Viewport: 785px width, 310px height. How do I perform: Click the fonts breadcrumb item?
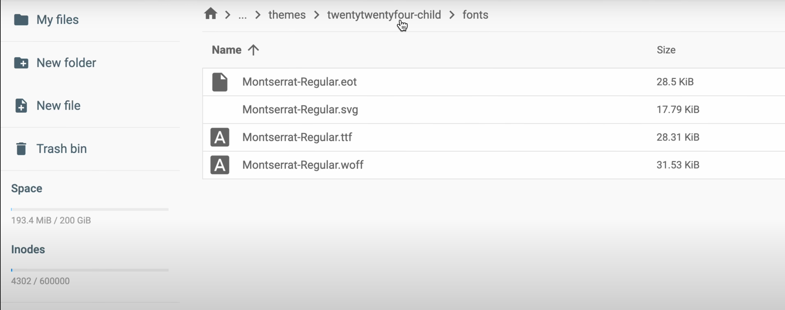[475, 15]
